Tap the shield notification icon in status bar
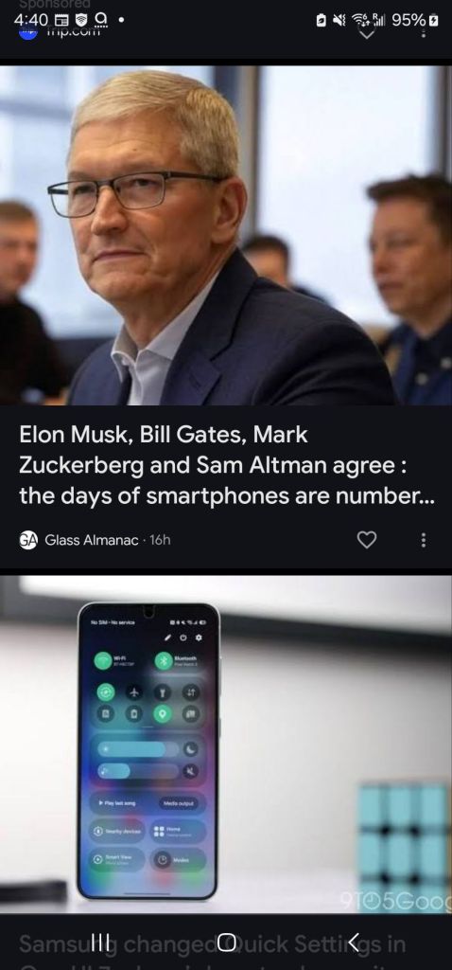452x970 pixels. click(x=81, y=21)
